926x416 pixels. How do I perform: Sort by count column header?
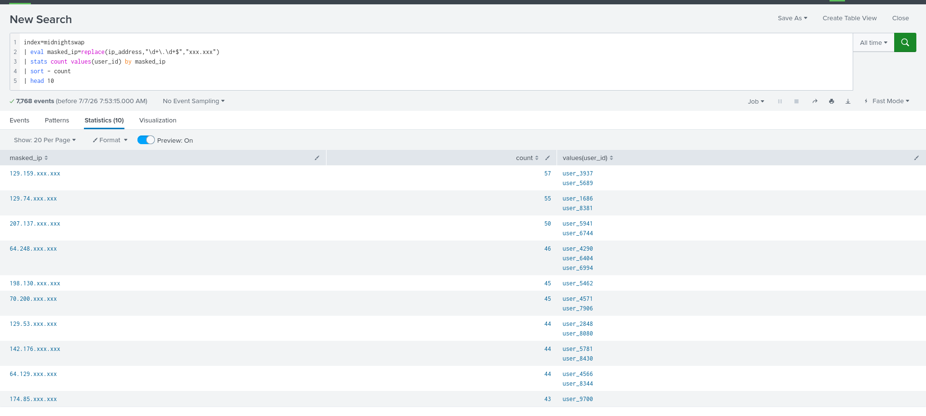[x=527, y=158]
